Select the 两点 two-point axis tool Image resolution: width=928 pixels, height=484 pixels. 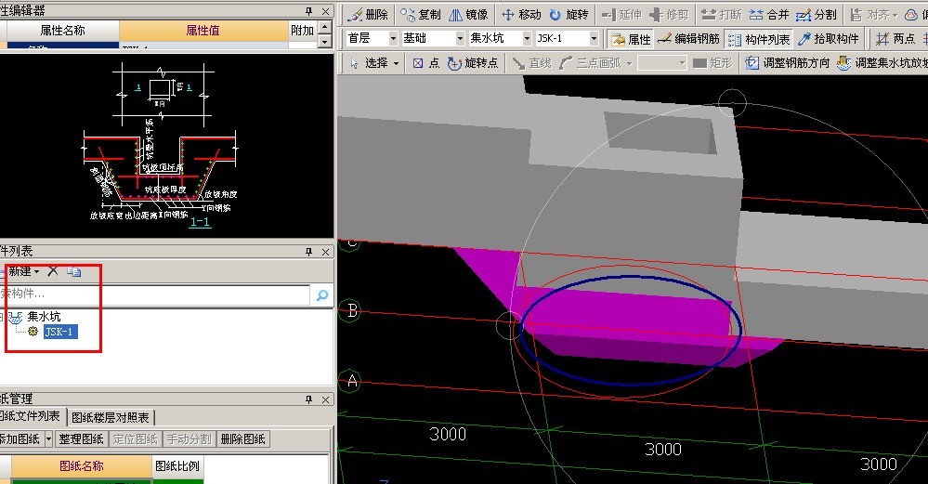pyautogui.click(x=896, y=39)
